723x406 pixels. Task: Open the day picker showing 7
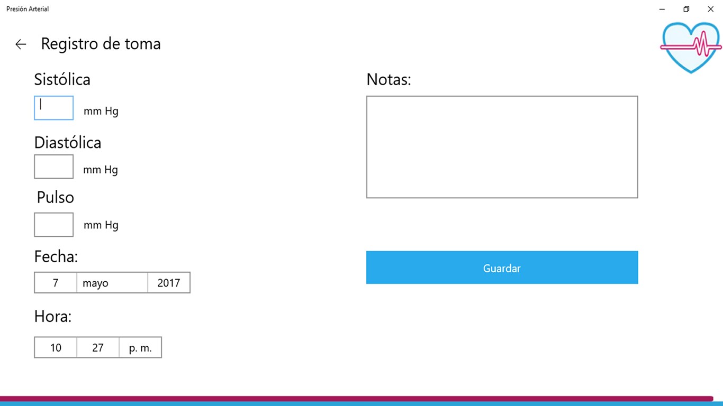tap(56, 283)
